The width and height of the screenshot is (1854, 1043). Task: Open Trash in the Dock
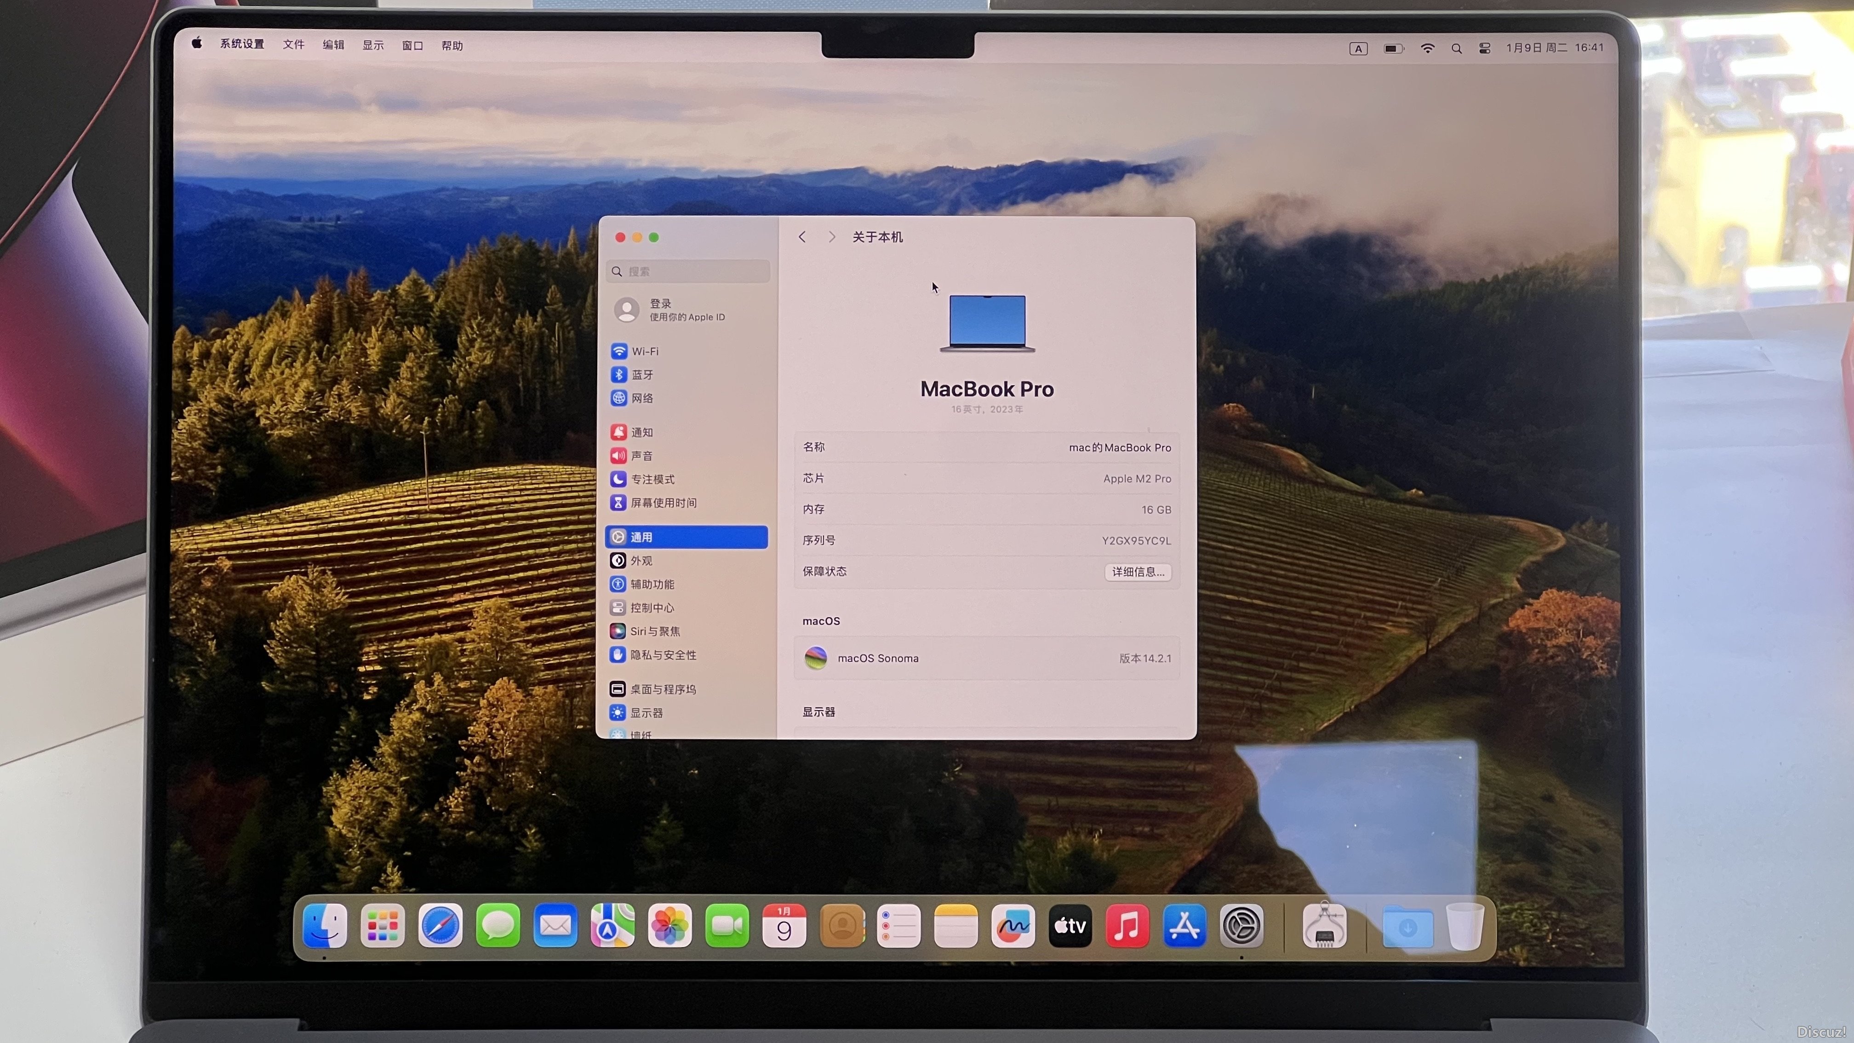[x=1465, y=926]
